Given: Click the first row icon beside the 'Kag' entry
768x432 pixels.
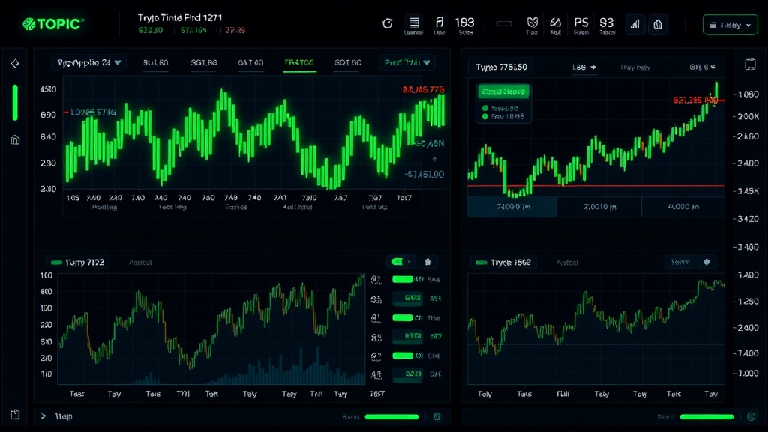Looking at the screenshot, I should pyautogui.click(x=376, y=280).
